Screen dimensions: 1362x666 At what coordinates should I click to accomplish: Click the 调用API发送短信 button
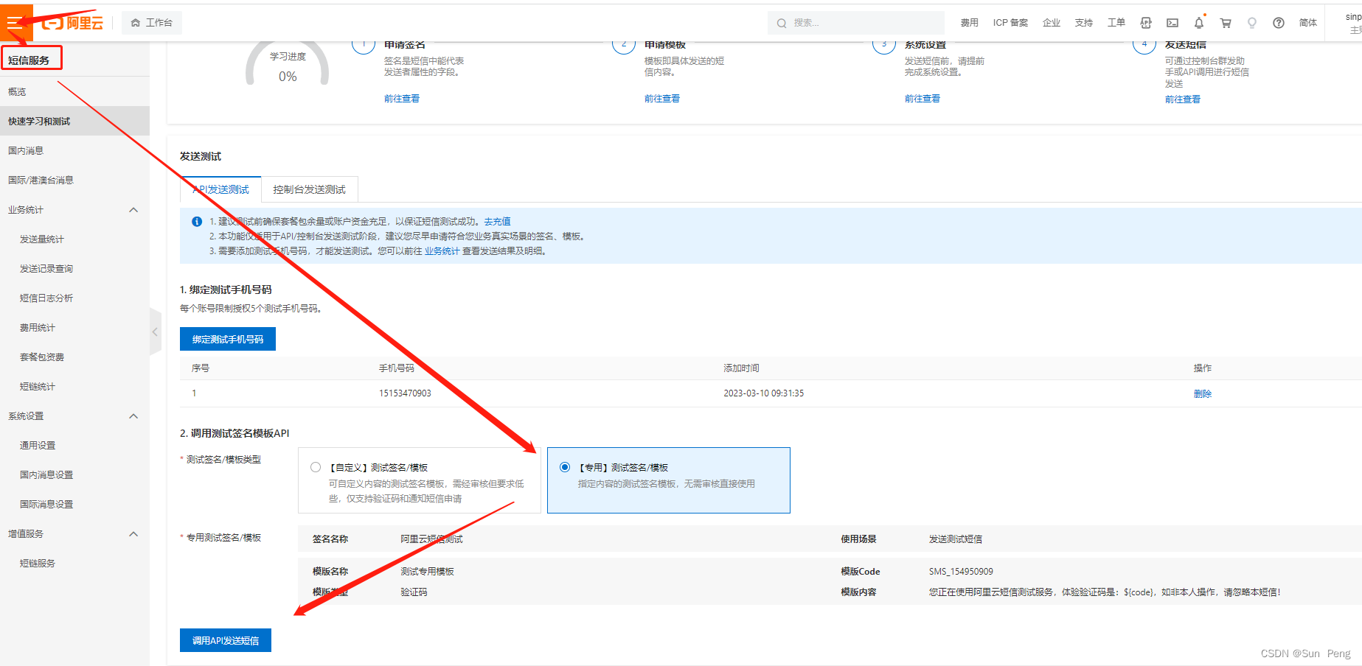226,640
